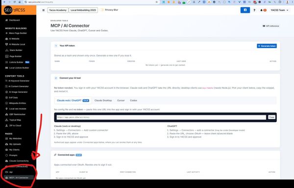Copy the MCP connector URL
The width and height of the screenshot is (294, 188).
pyautogui.click(x=271, y=117)
